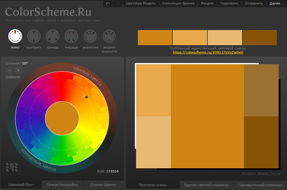
Task: Select the триада scheme icon
Action: 53,36
